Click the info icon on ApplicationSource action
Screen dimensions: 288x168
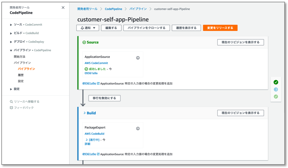(138, 58)
